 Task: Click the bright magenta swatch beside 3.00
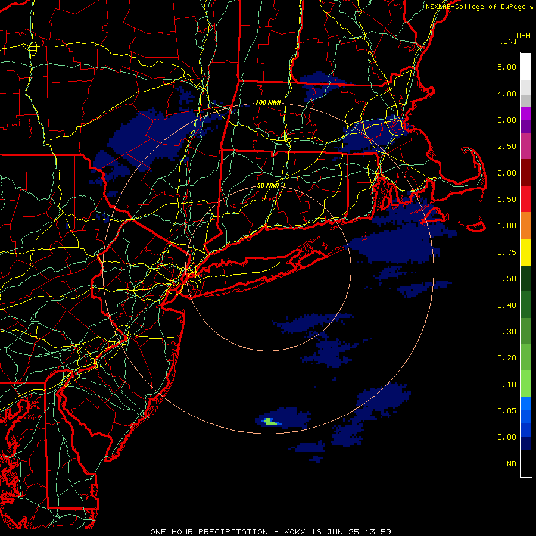coord(526,113)
